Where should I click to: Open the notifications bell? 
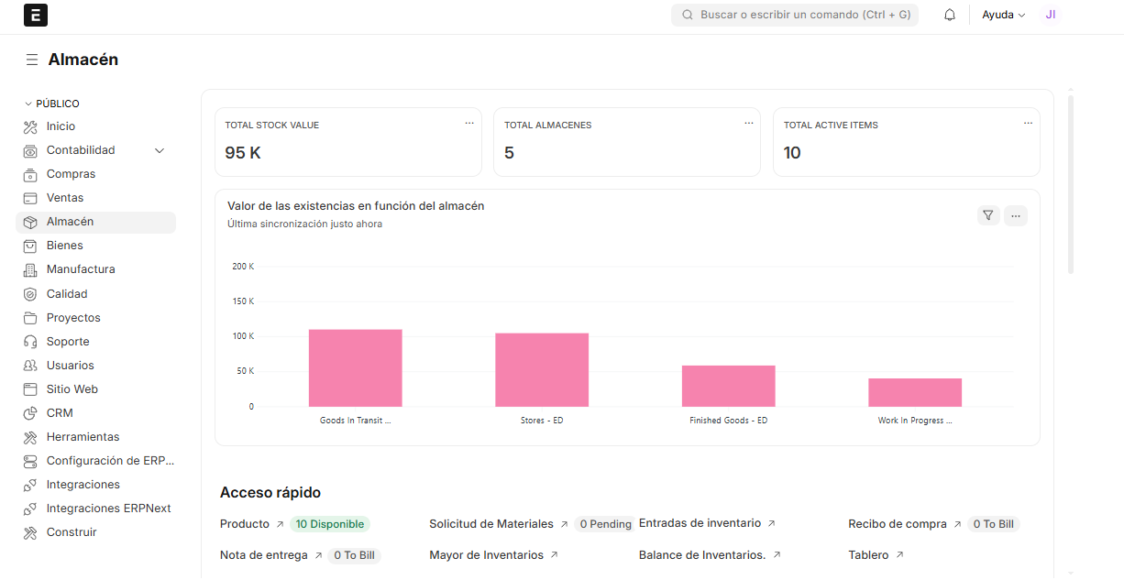click(x=950, y=15)
